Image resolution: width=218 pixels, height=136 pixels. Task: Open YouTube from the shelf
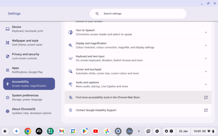96,131
